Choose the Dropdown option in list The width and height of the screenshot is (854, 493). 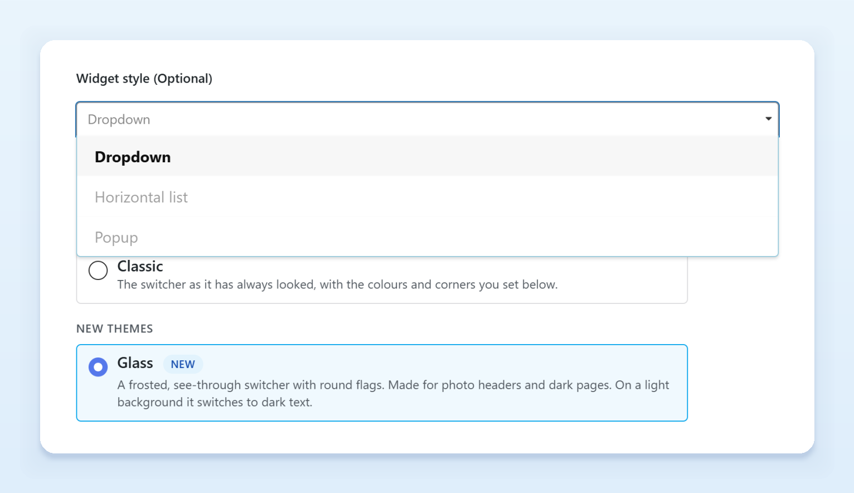[428, 157]
